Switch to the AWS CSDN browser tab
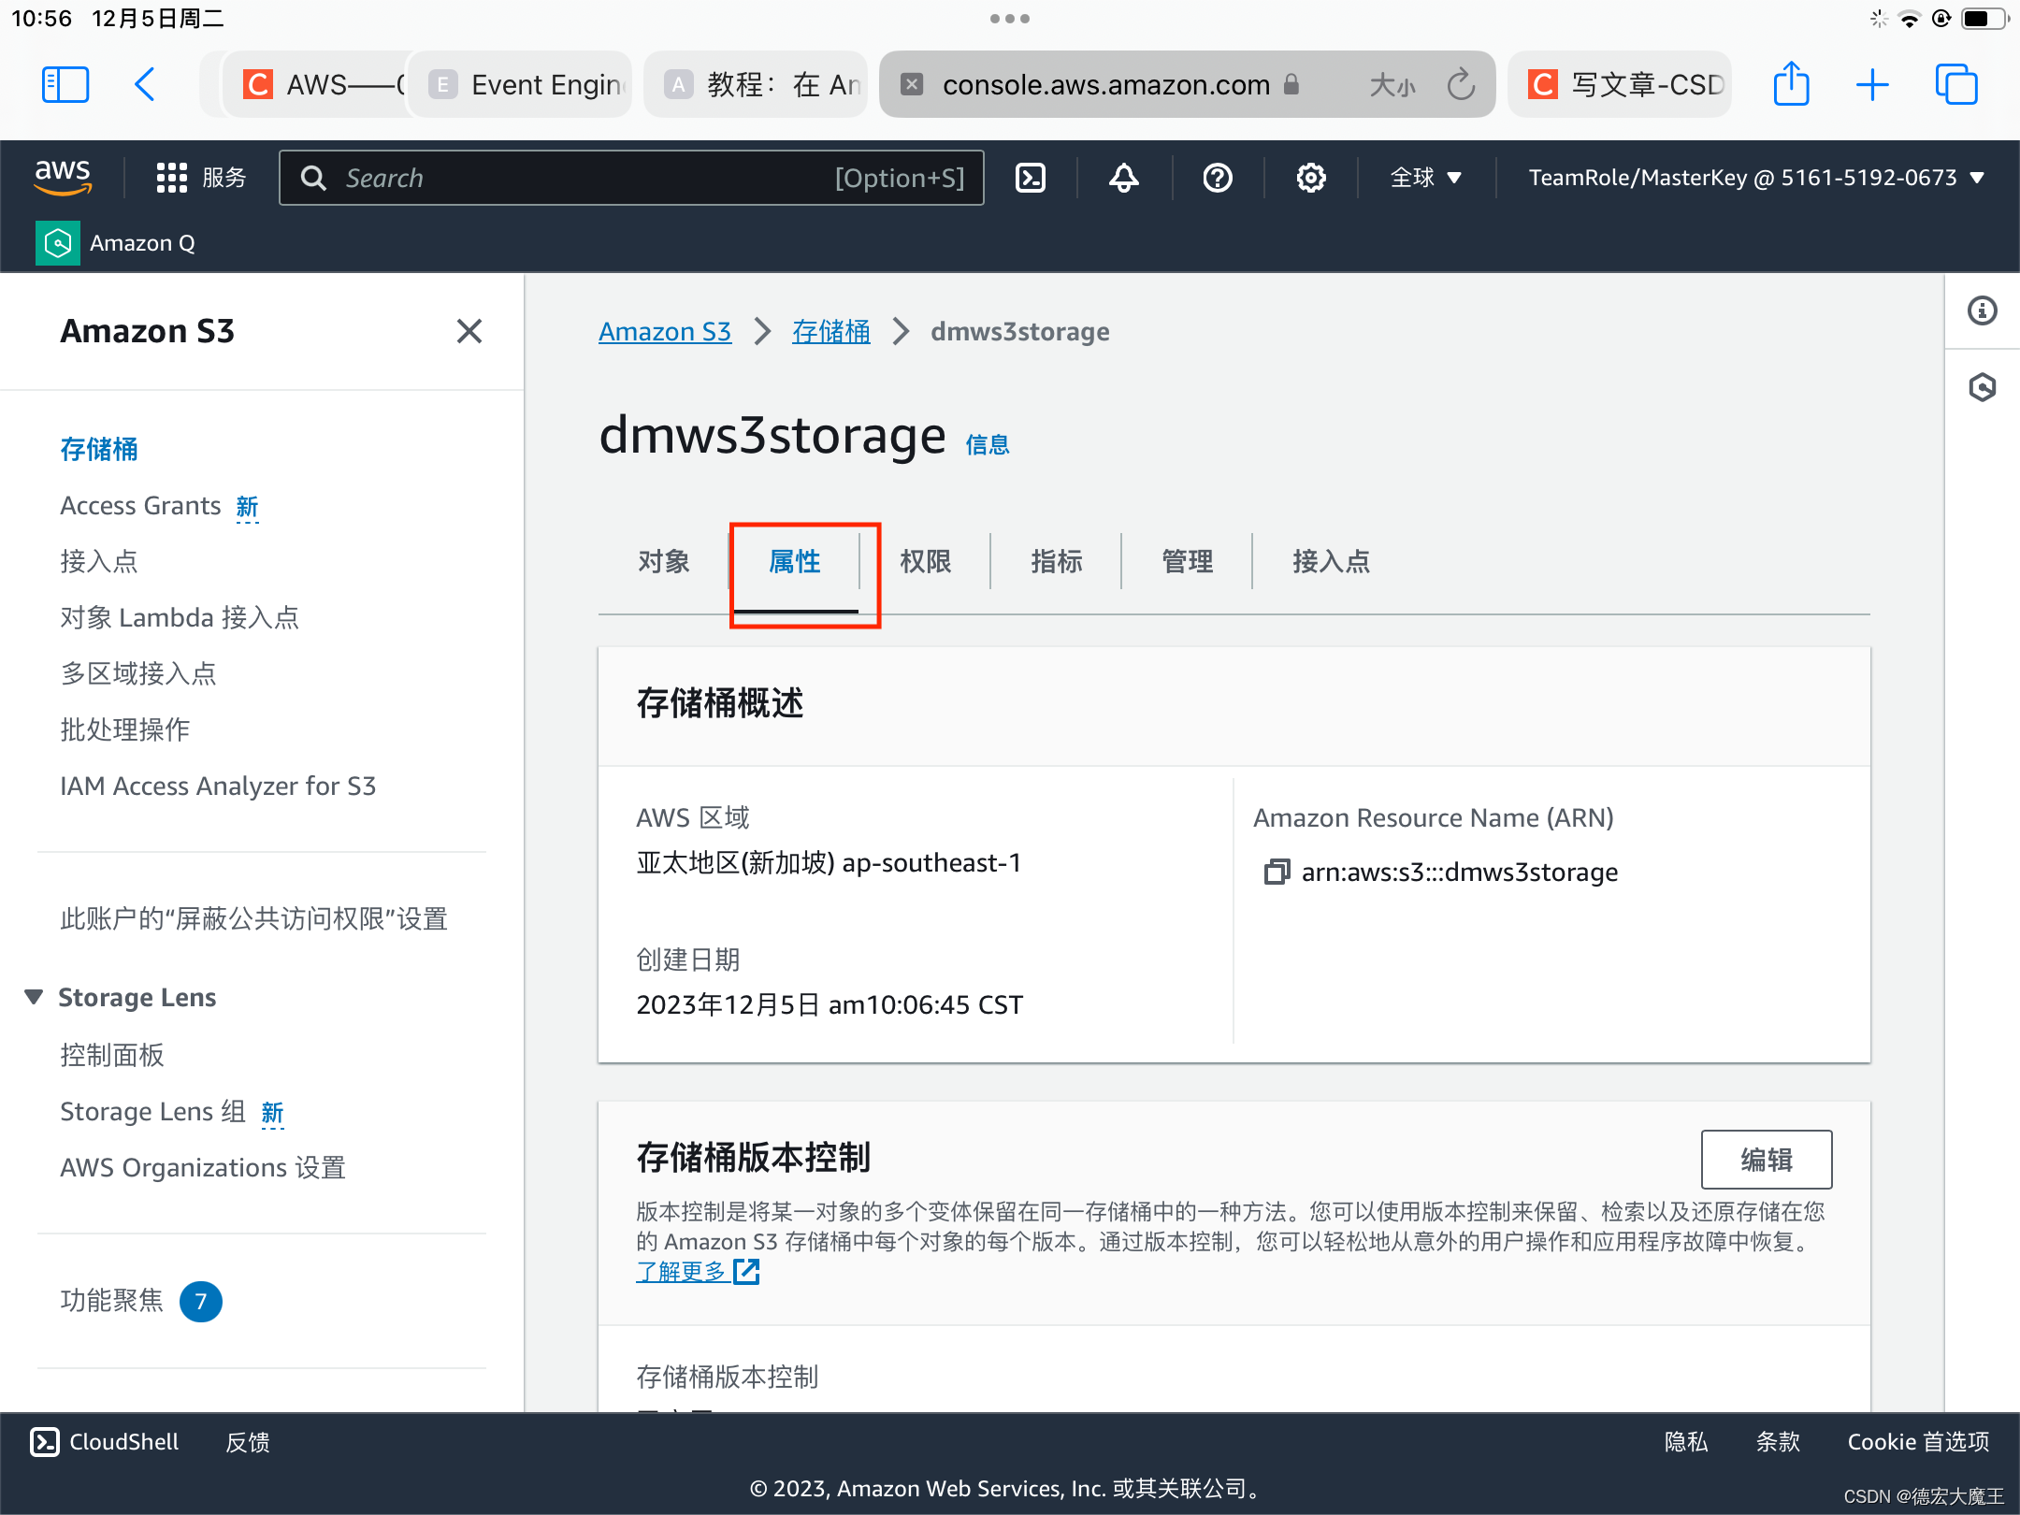The height and width of the screenshot is (1515, 2020). tap(318, 84)
